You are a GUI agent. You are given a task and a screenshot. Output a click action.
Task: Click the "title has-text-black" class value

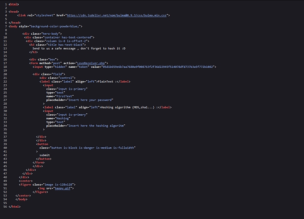pyautogui.click(x=67, y=44)
